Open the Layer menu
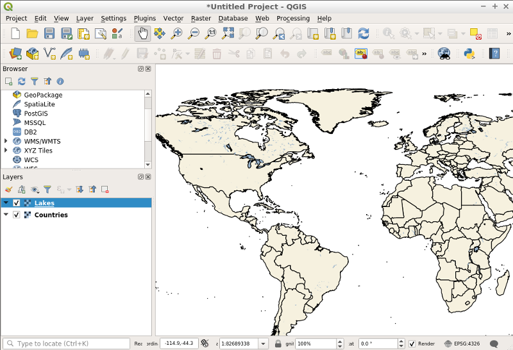The width and height of the screenshot is (513, 350). pos(85,19)
